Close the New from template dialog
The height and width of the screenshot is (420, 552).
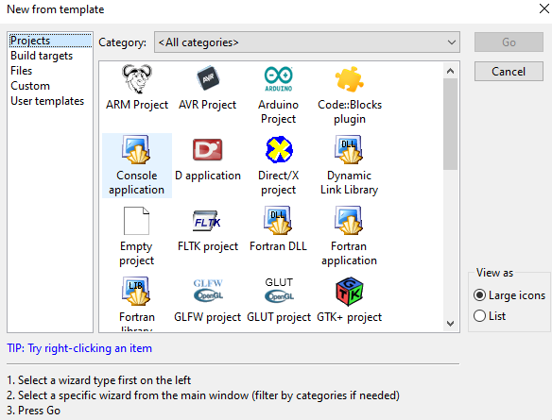[x=543, y=8]
